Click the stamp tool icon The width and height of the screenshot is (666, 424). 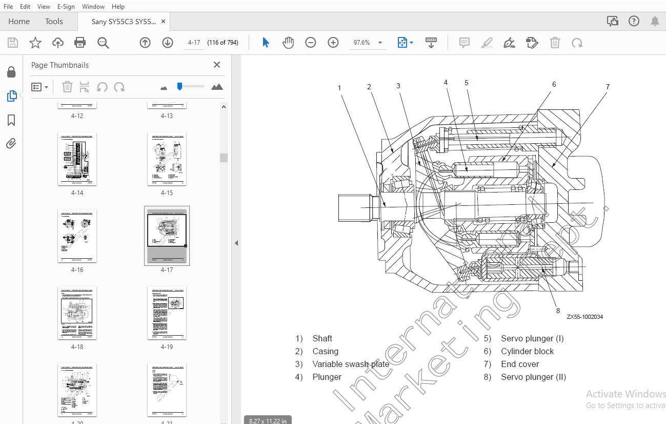532,43
